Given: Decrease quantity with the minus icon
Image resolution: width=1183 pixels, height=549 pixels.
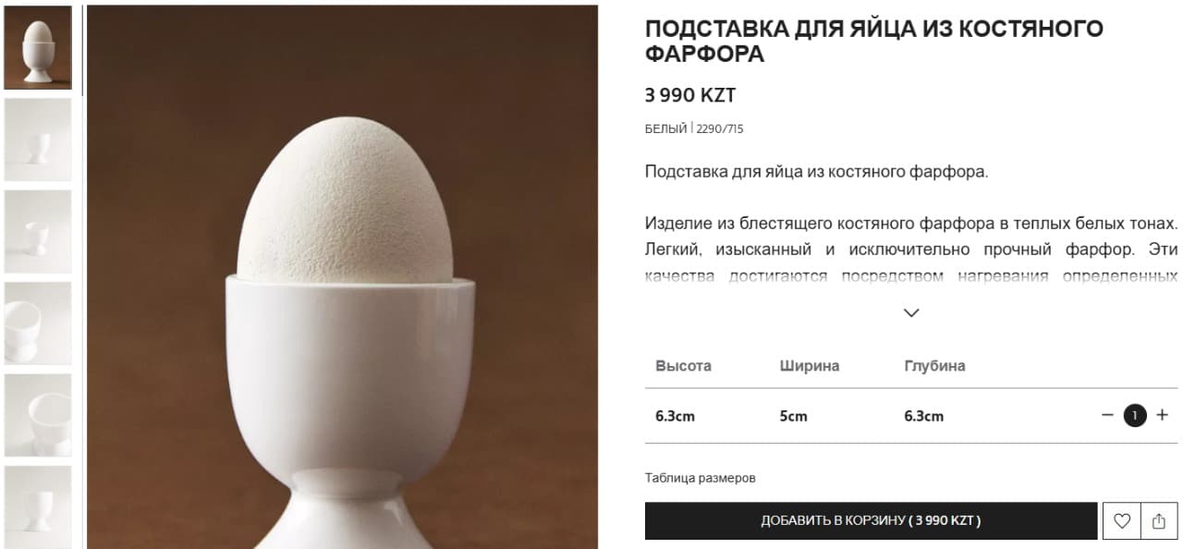Looking at the screenshot, I should (1107, 416).
